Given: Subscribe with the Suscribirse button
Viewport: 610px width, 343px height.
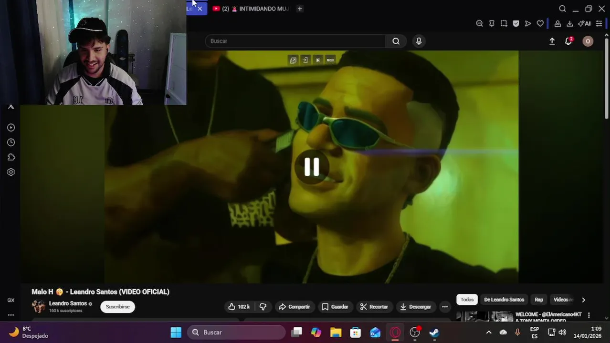Looking at the screenshot, I should (x=117, y=307).
